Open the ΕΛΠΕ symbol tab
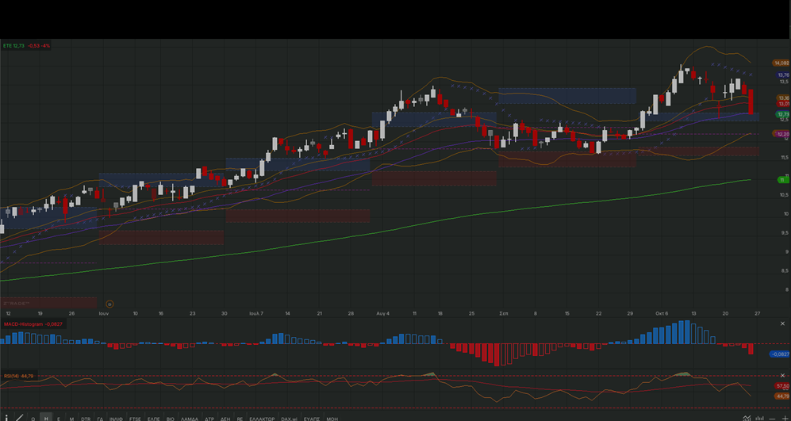The height and width of the screenshot is (421, 791). [153, 419]
